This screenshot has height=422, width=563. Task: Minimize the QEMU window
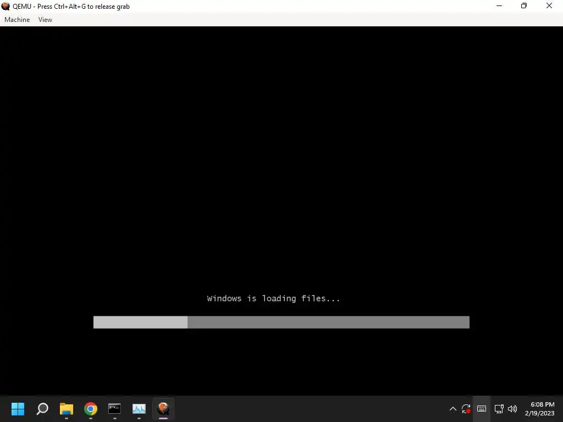[499, 6]
